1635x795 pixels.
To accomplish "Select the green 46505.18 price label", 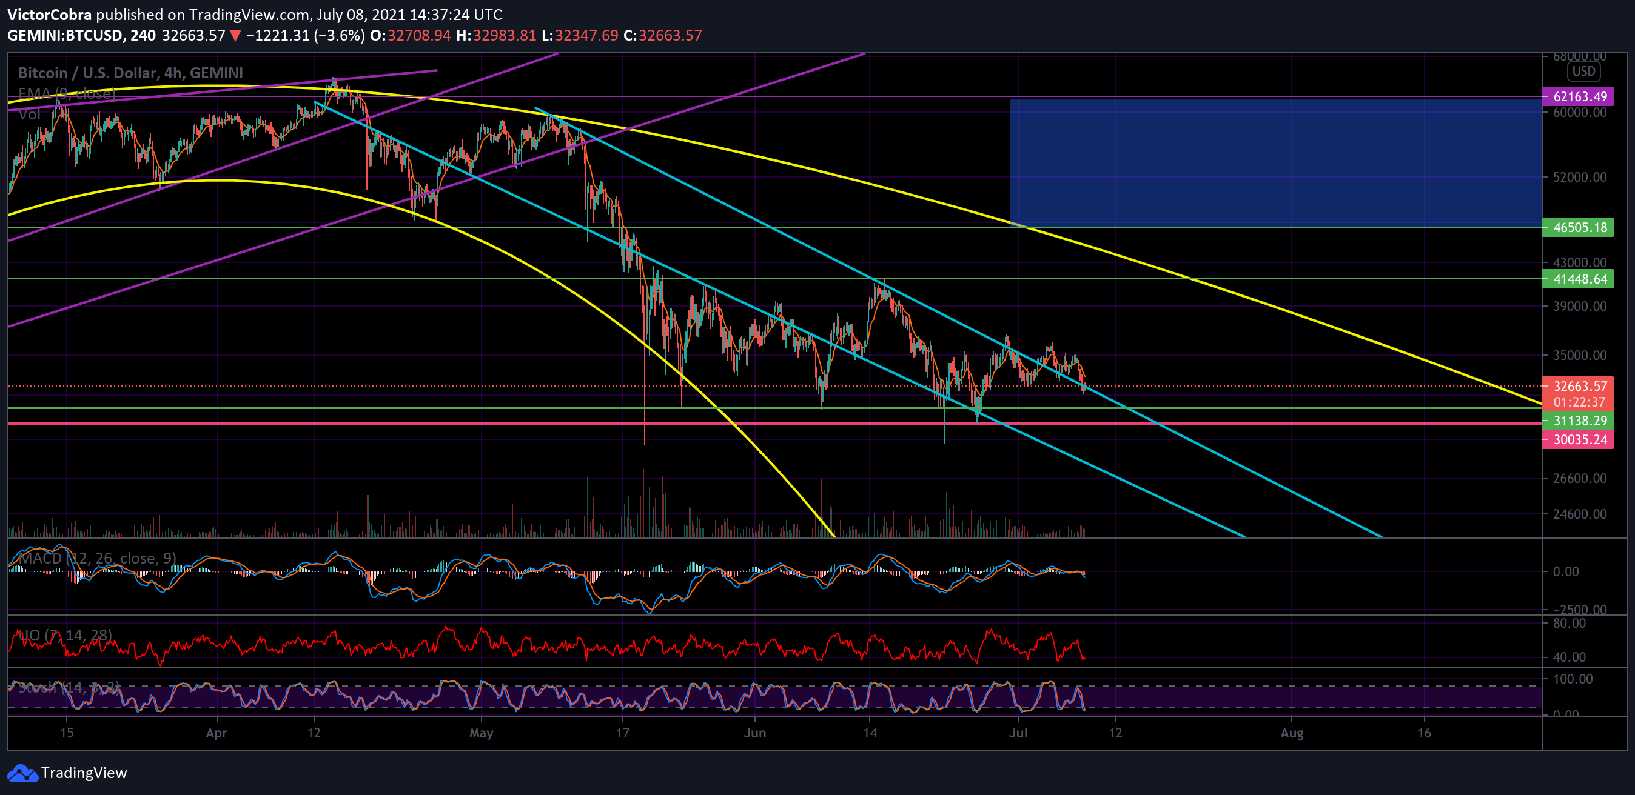I will point(1578,227).
